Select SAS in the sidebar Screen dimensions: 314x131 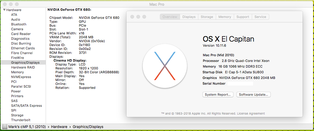14,101
